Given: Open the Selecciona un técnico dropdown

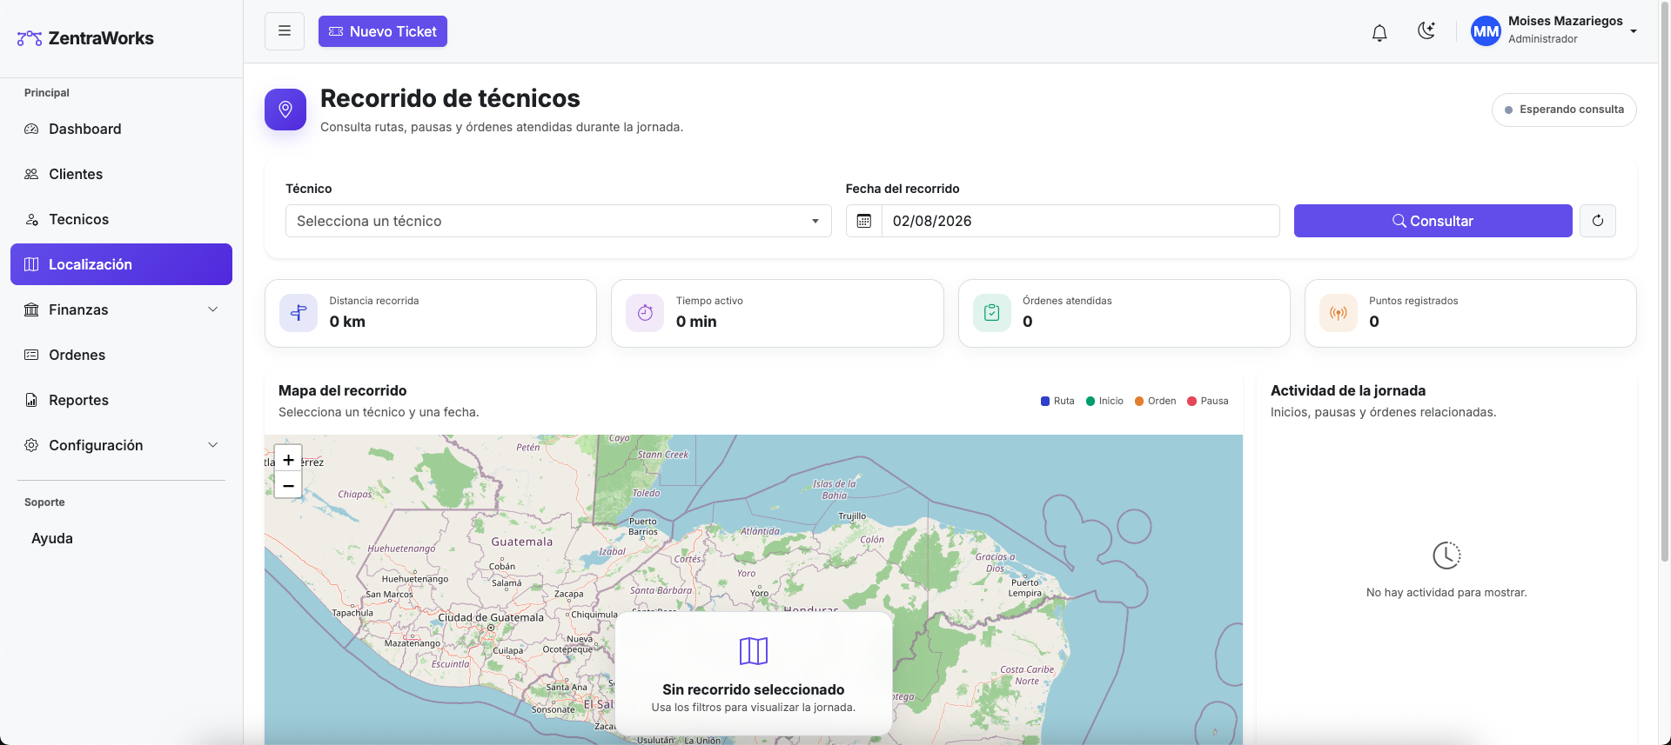Looking at the screenshot, I should [558, 221].
